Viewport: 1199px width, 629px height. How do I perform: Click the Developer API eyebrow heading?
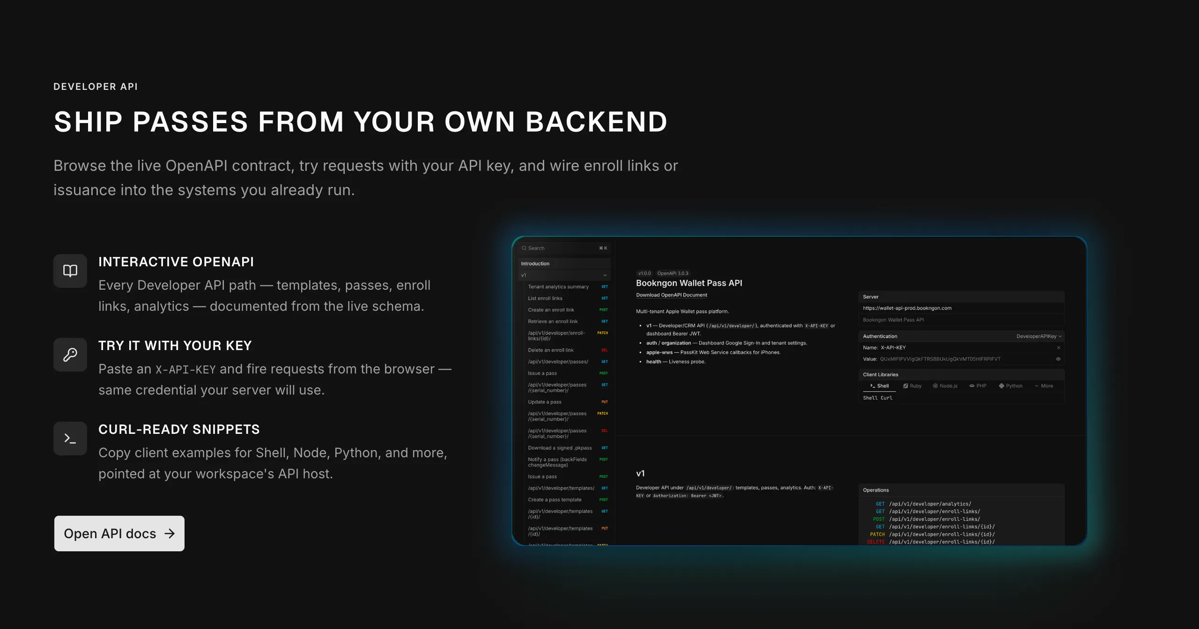coord(96,86)
